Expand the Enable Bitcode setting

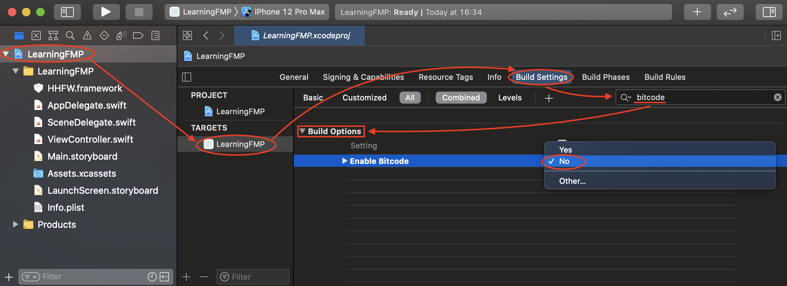[345, 161]
